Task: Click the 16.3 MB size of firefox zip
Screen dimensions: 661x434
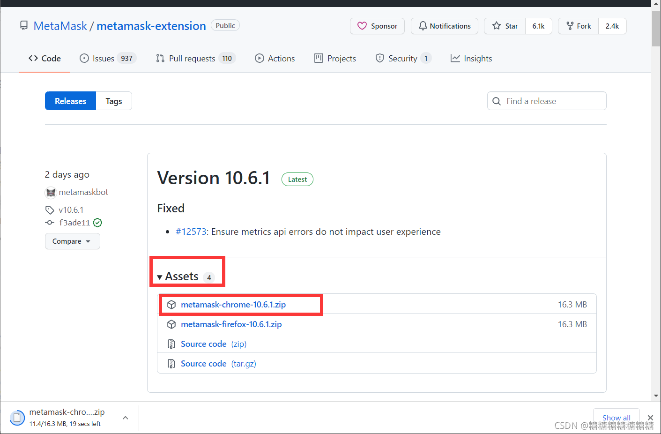Action: pyautogui.click(x=572, y=324)
